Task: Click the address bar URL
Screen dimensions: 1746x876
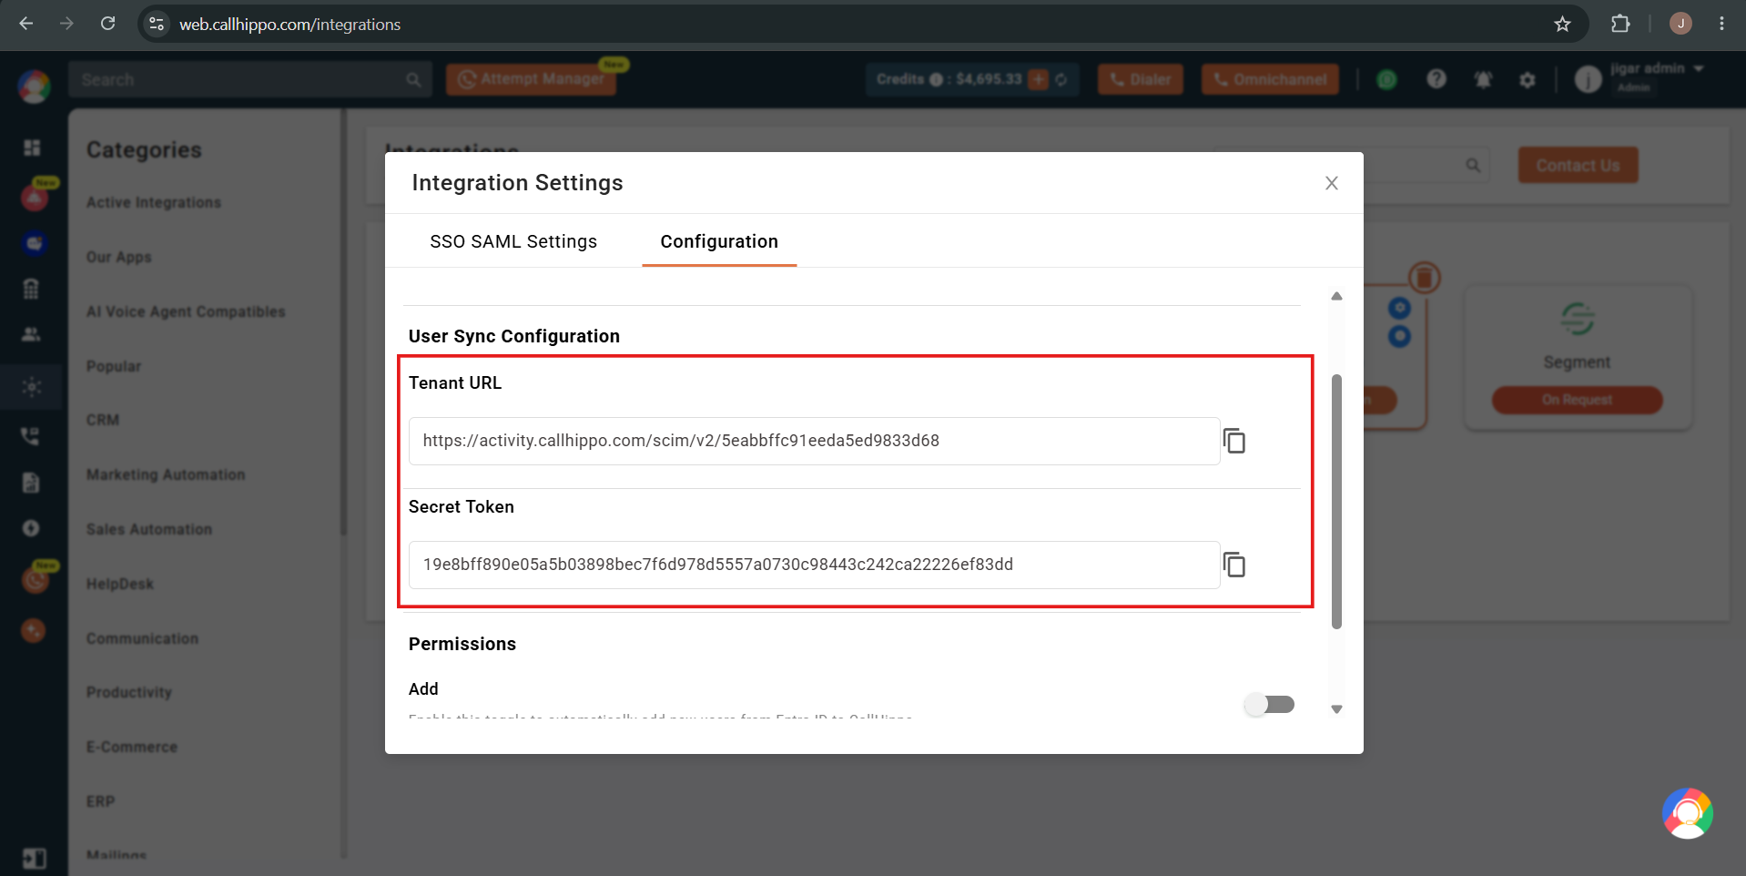Action: point(289,25)
